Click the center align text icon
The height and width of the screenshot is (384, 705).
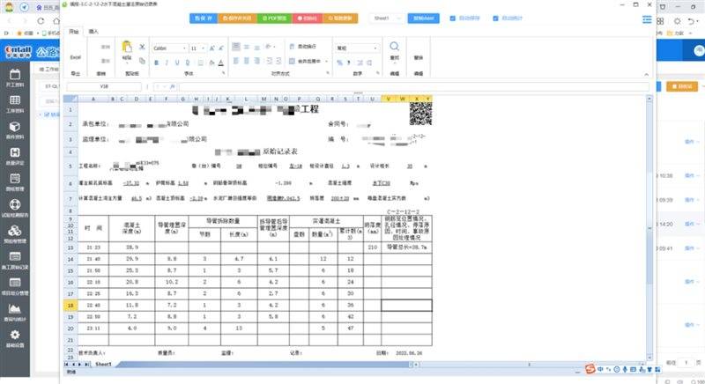click(247, 61)
